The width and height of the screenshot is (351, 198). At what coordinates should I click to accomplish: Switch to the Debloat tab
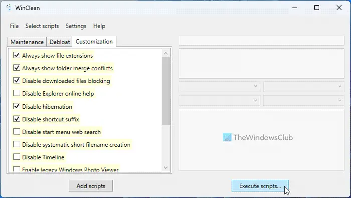59,42
